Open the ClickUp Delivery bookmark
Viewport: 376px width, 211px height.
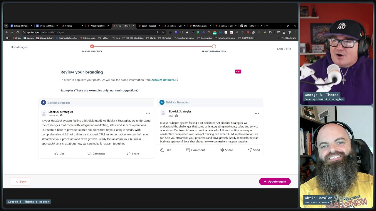pyautogui.click(x=45, y=38)
